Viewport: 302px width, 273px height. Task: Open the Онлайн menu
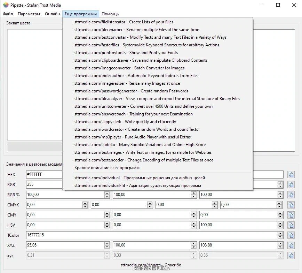[x=52, y=14]
